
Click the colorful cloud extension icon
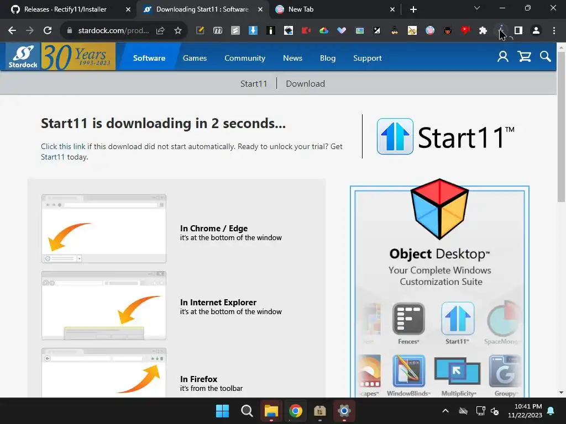click(324, 31)
